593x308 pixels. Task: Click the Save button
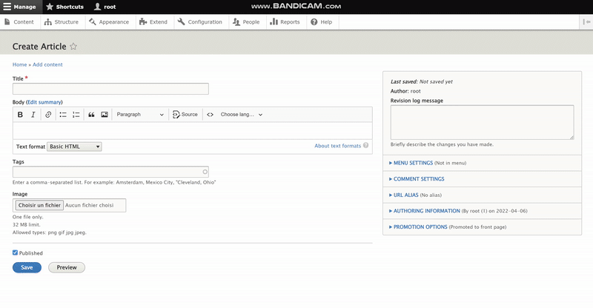click(x=27, y=267)
